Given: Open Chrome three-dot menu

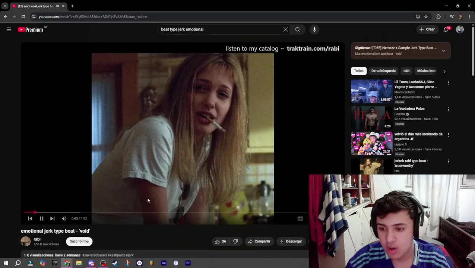Looking at the screenshot, I should point(470,16).
